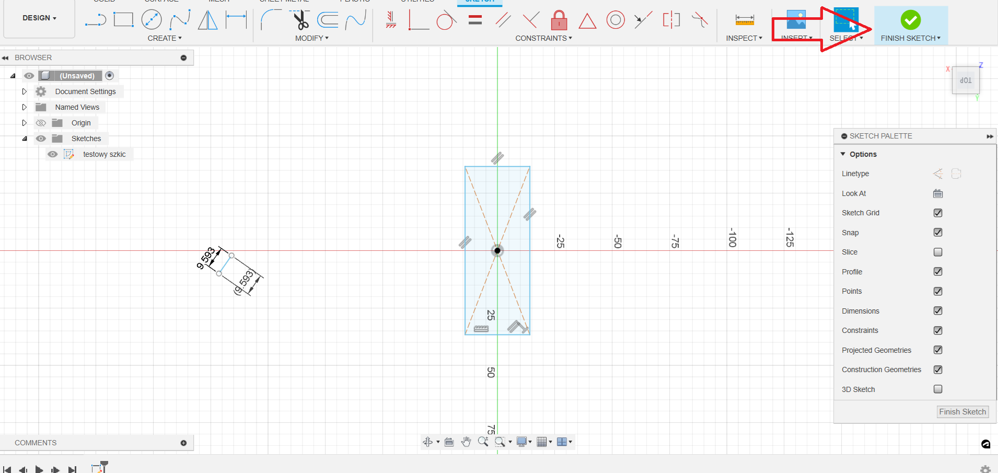Open the Measure tool under Inspect
This screenshot has width=998, height=473.
(744, 20)
